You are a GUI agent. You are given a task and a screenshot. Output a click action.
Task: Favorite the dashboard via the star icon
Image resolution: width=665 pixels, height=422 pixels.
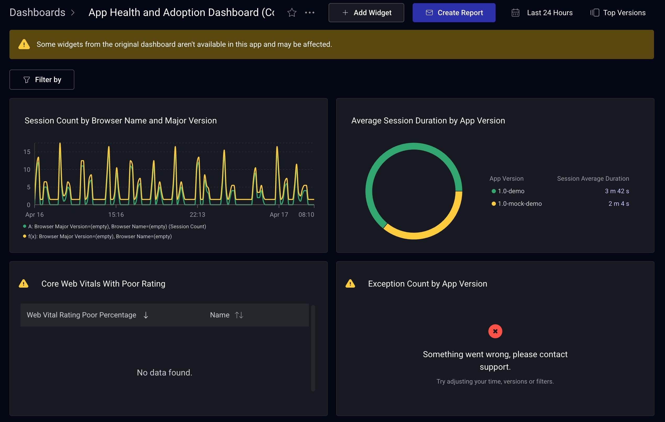pyautogui.click(x=292, y=12)
